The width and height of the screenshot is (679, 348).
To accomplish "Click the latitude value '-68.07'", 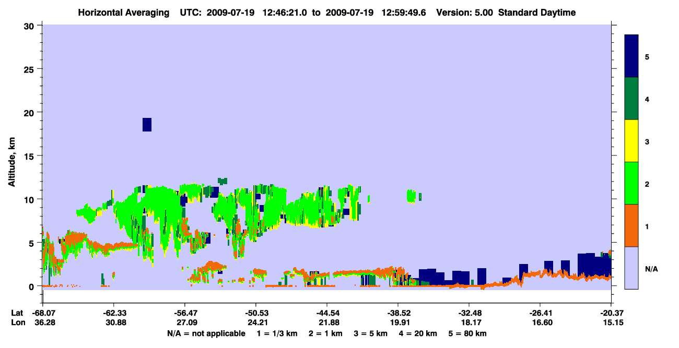I will coord(43,313).
